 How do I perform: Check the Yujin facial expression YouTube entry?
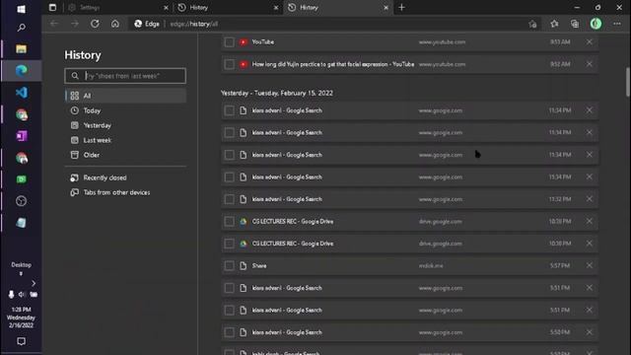pyautogui.click(x=229, y=64)
